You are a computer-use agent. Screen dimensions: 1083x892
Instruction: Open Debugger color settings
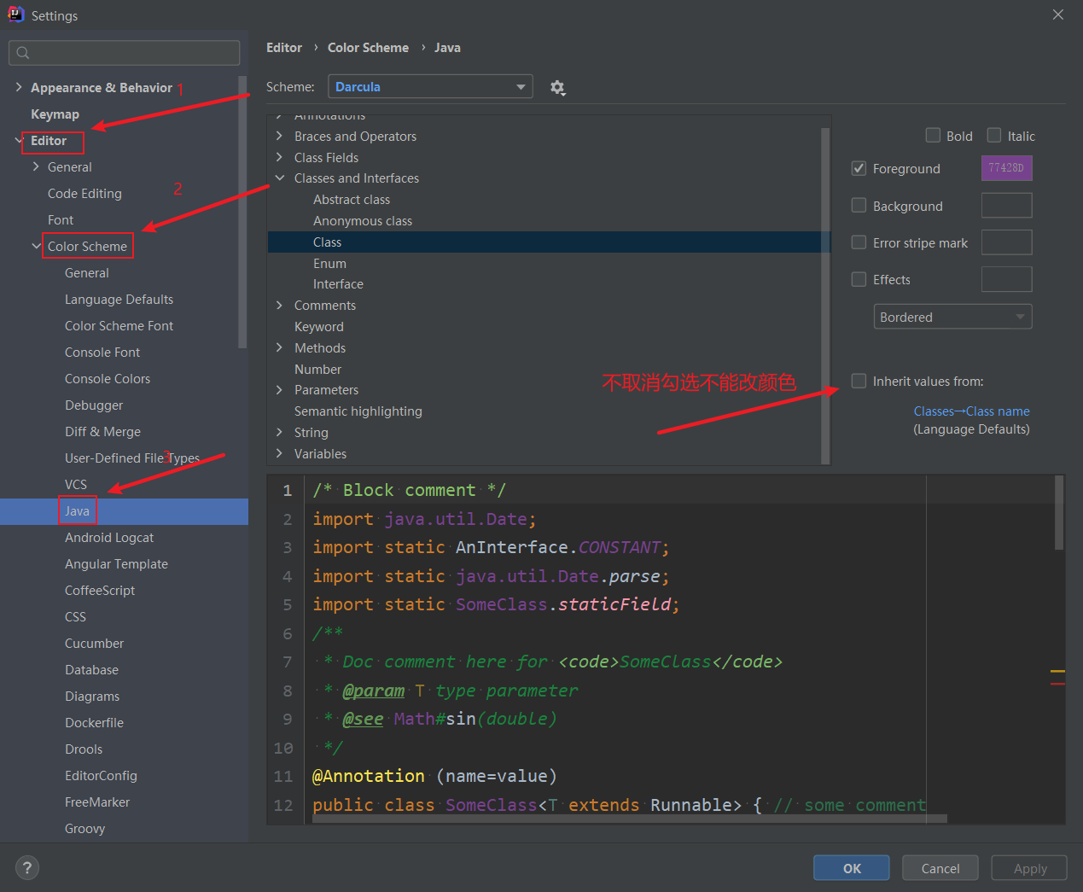94,405
